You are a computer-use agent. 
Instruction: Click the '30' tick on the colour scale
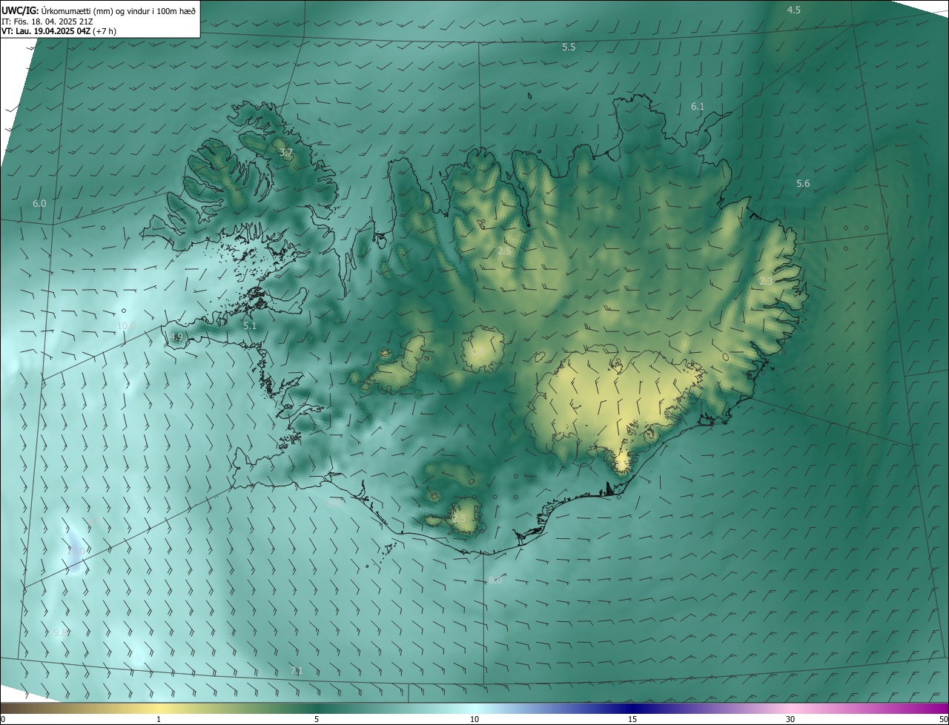point(790,719)
